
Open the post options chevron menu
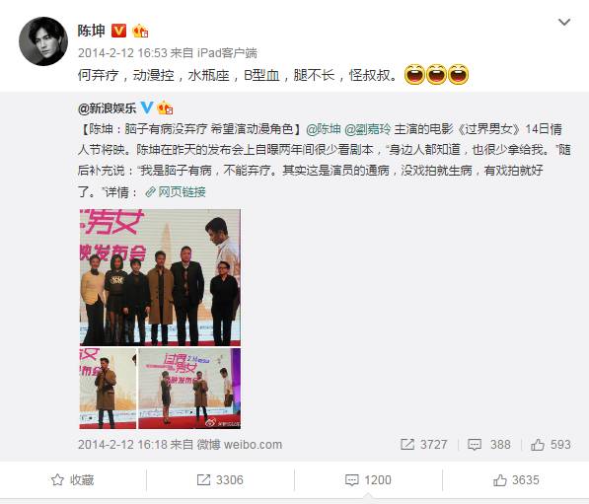(x=564, y=22)
